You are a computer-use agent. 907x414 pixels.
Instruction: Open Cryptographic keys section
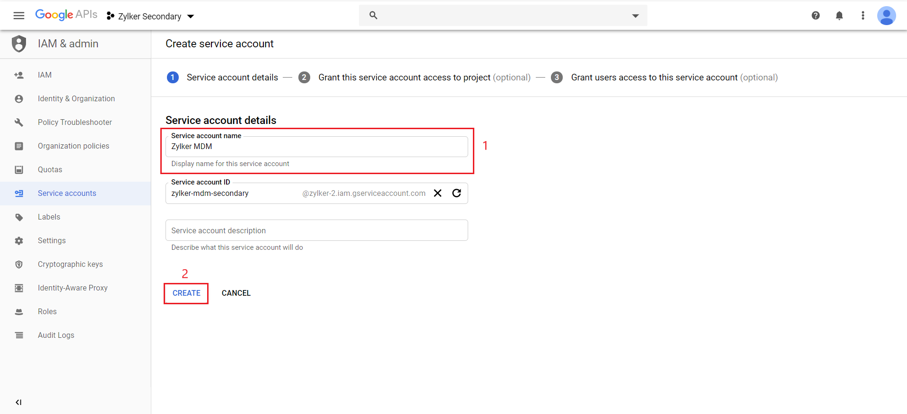click(70, 264)
